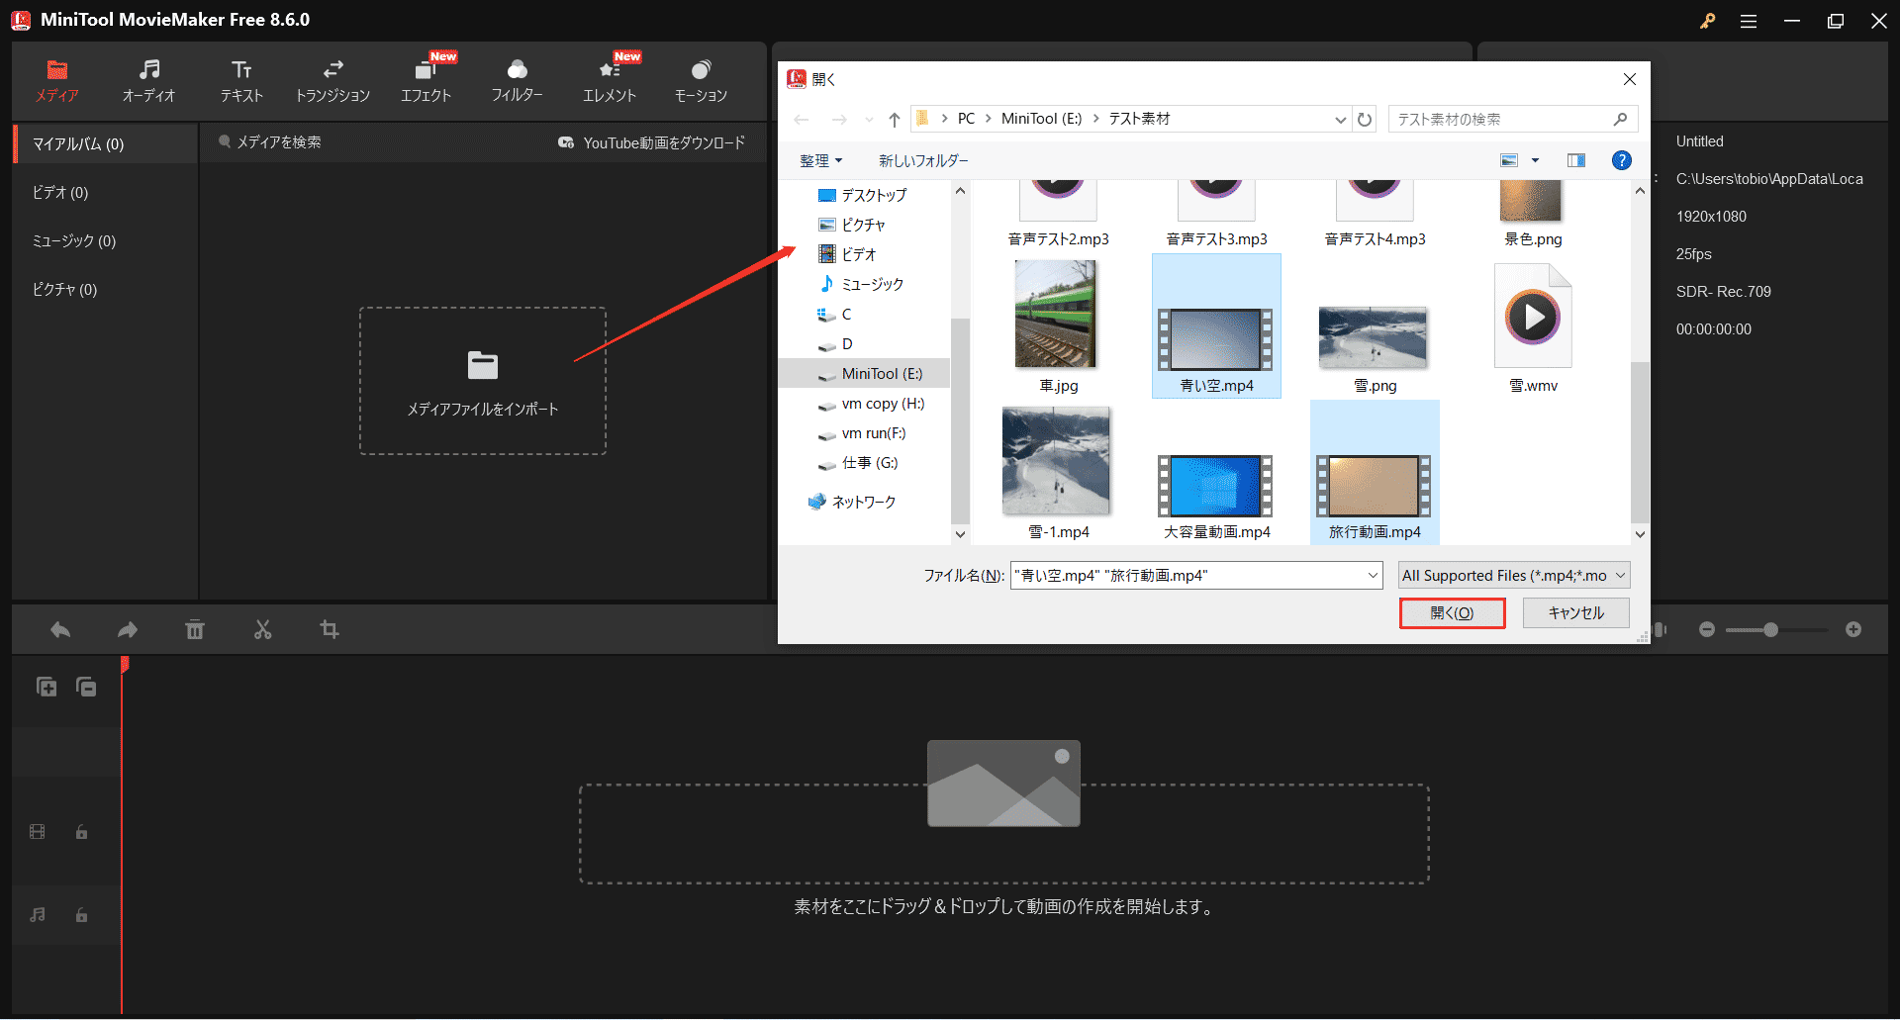1900x1020 pixels.
Task: Select the scissors split tool on the timeline toolbar
Action: (x=262, y=629)
